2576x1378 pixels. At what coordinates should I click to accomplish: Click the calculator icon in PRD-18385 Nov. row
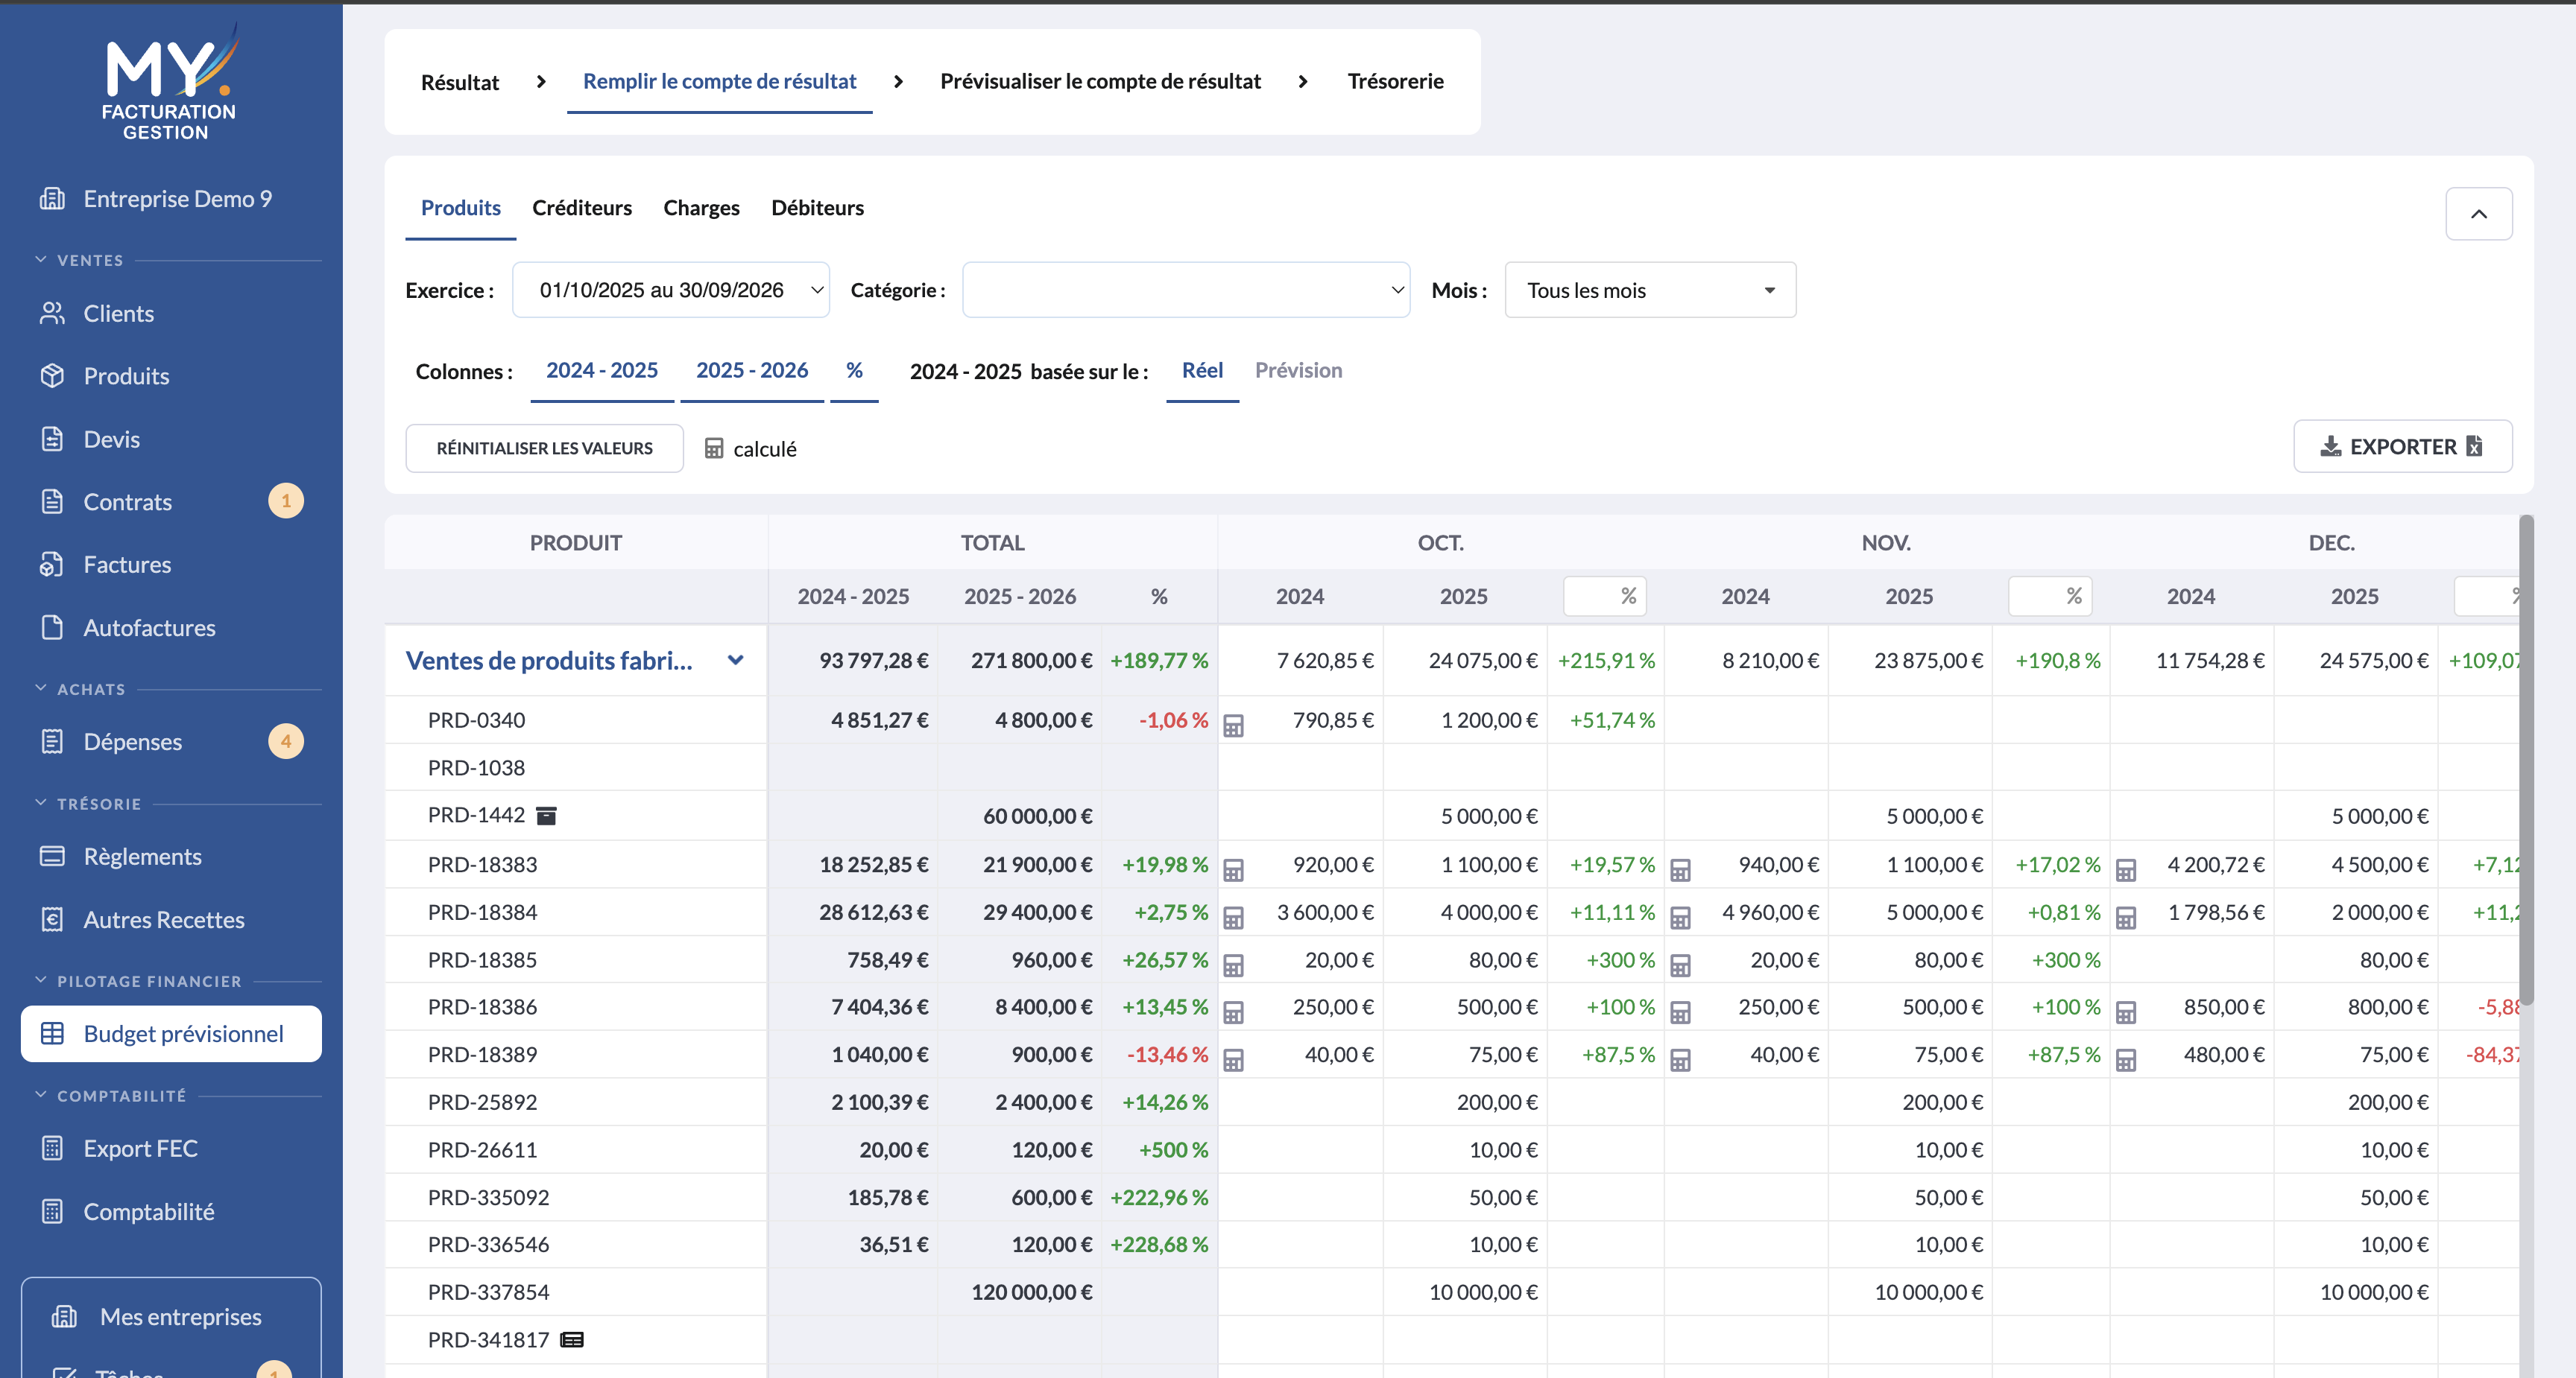click(x=1680, y=965)
